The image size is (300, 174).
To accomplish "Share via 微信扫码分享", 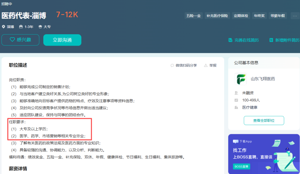I will pyautogui.click(x=186, y=65).
